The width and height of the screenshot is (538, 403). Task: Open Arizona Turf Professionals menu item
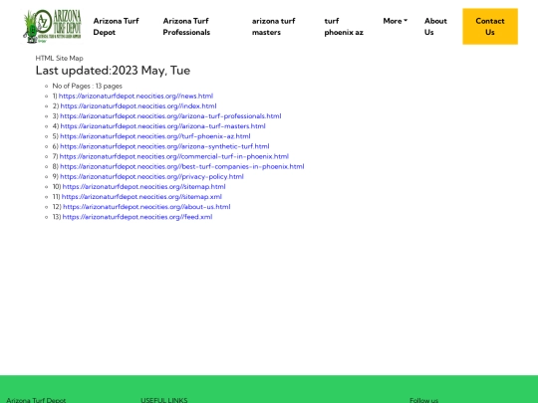click(186, 27)
